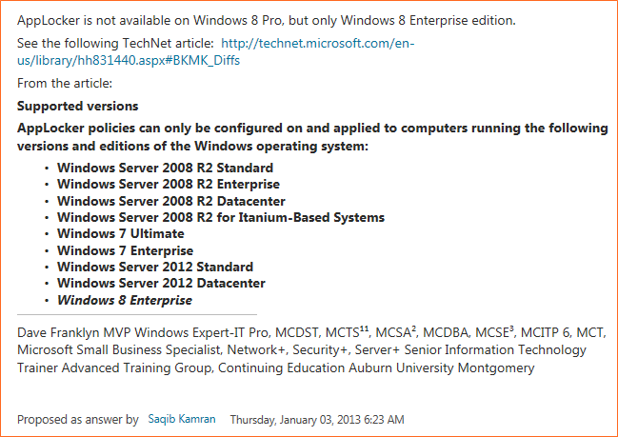The height and width of the screenshot is (437, 618).
Task: Click the Thursday, January 03, 2013 timestamp
Action: tap(317, 419)
